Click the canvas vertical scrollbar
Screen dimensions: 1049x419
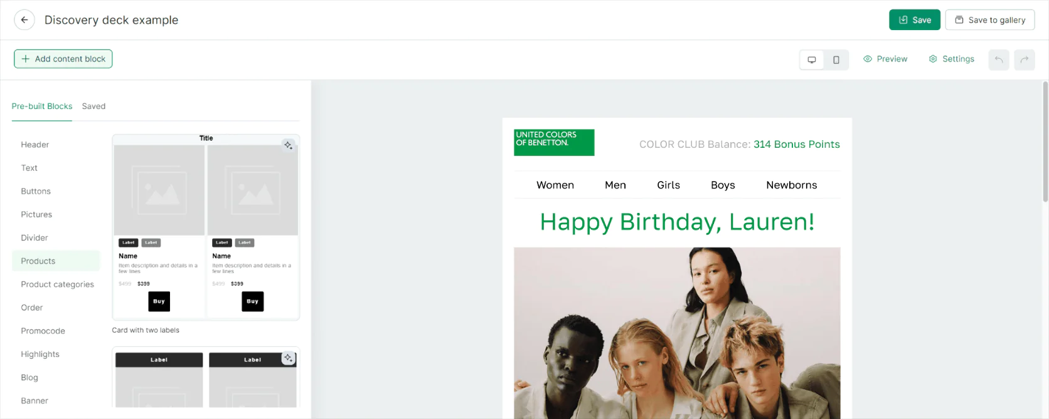(1045, 142)
